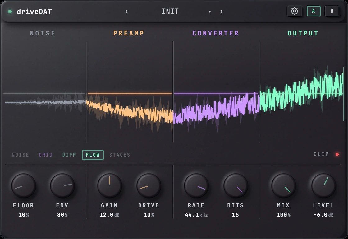The height and width of the screenshot is (239, 348).
Task: Click the LEVEL value -6.0 dB
Action: [x=323, y=215]
